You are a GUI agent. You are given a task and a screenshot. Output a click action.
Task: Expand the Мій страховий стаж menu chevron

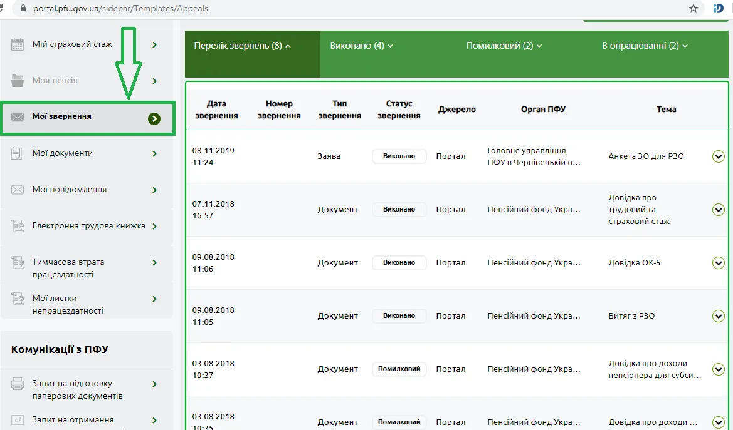point(155,45)
